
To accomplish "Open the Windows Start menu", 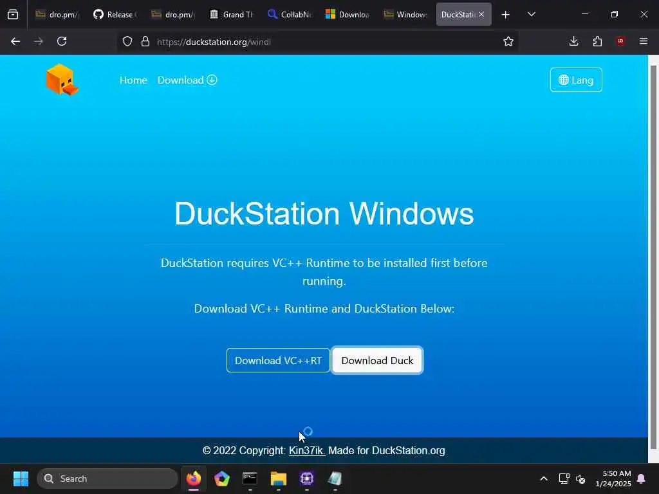I will click(21, 479).
